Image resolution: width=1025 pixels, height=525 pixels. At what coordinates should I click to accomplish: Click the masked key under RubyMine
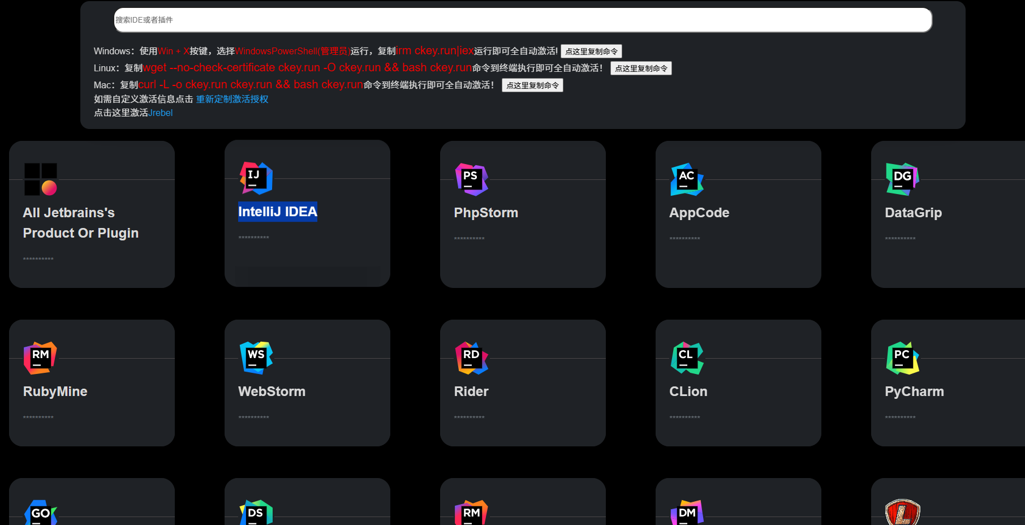pyautogui.click(x=38, y=418)
